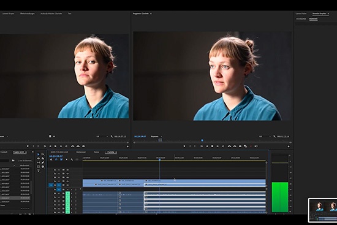The image size is (337, 225).
Task: Toggle the eye on the highlighted V1 track
Action: point(67,185)
